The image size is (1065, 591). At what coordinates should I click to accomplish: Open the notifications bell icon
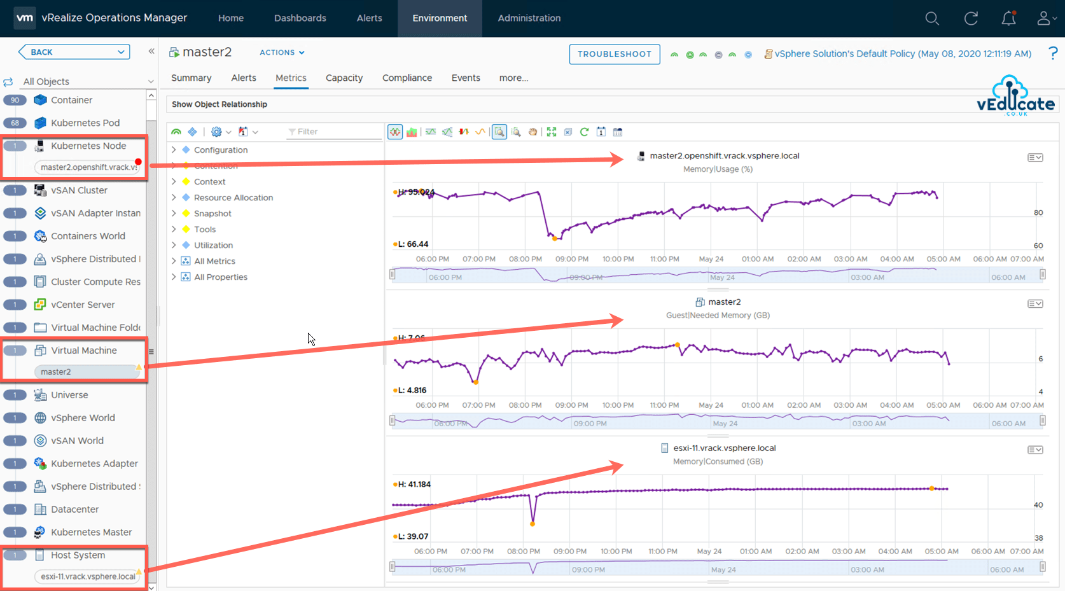click(x=1009, y=18)
